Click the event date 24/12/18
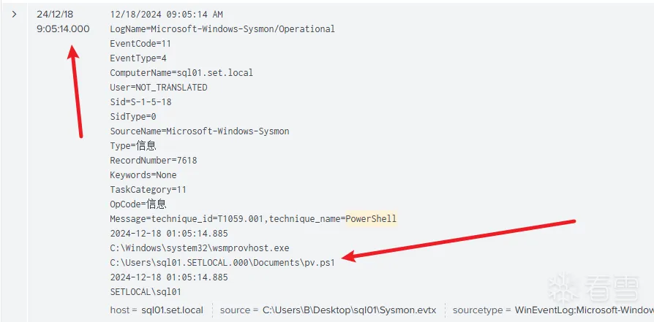Image resolution: width=654 pixels, height=322 pixels. (55, 14)
